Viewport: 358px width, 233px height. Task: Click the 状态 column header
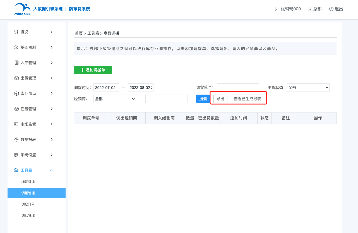pos(265,118)
